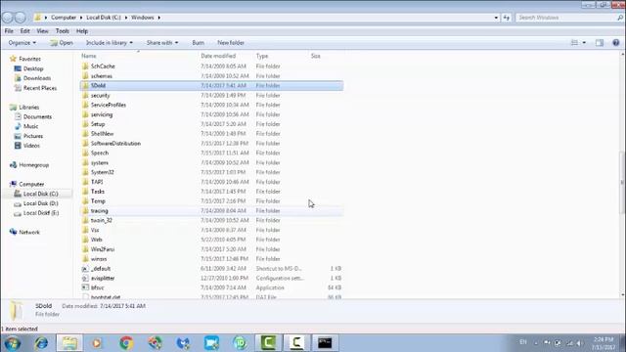Go forward using the Forward arrow button
Image resolution: width=626 pixels, height=352 pixels.
[20, 18]
